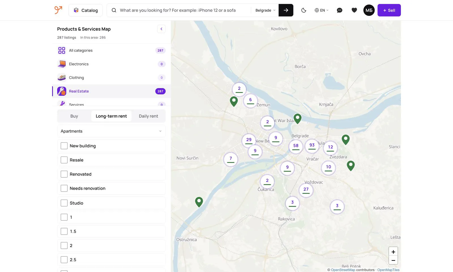The width and height of the screenshot is (453, 272).
Task: Expand the 29 listings map cluster
Action: tap(249, 141)
